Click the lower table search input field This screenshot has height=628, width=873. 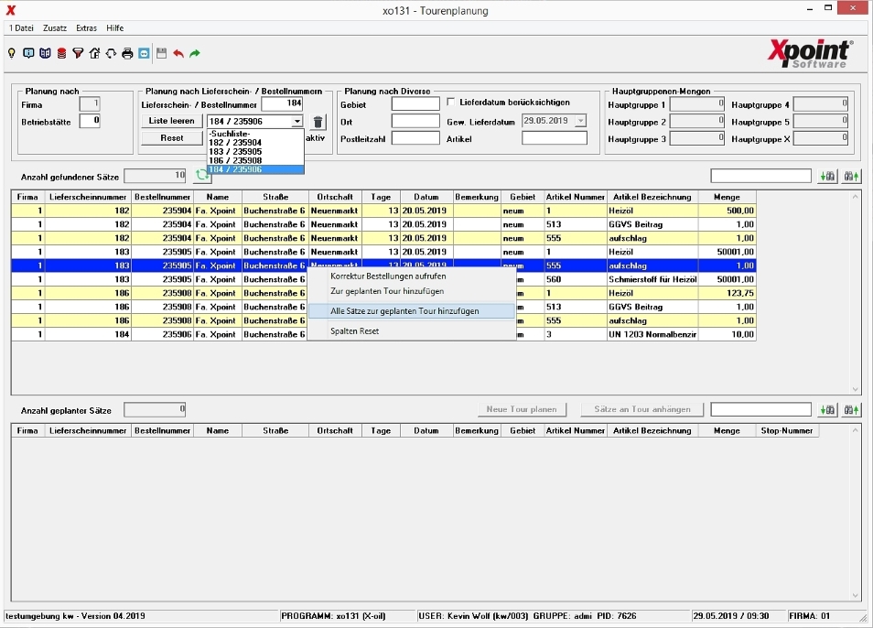(760, 410)
